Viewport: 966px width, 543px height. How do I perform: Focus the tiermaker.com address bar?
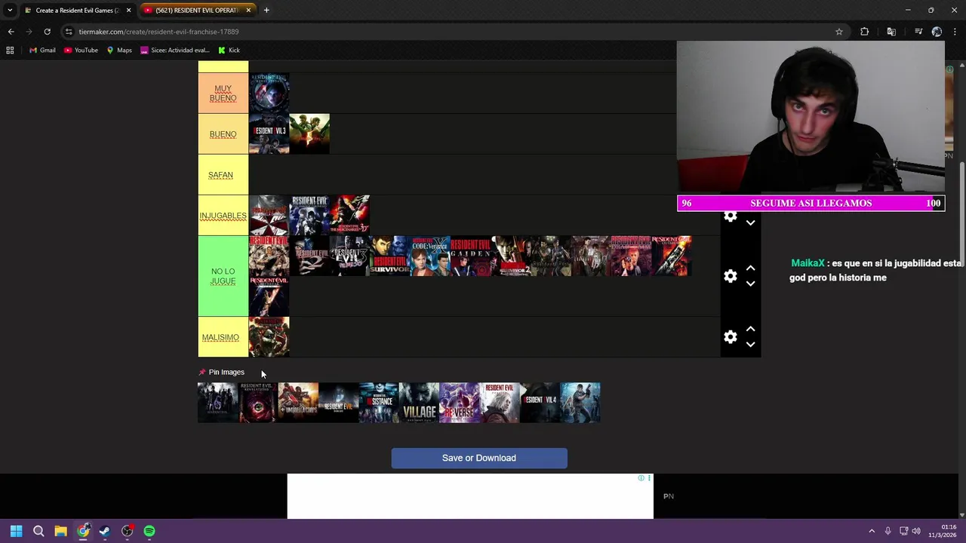453,32
